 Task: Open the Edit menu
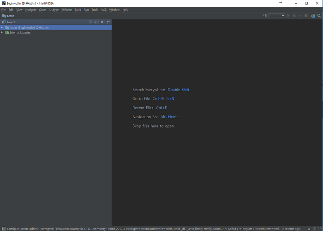11,10
